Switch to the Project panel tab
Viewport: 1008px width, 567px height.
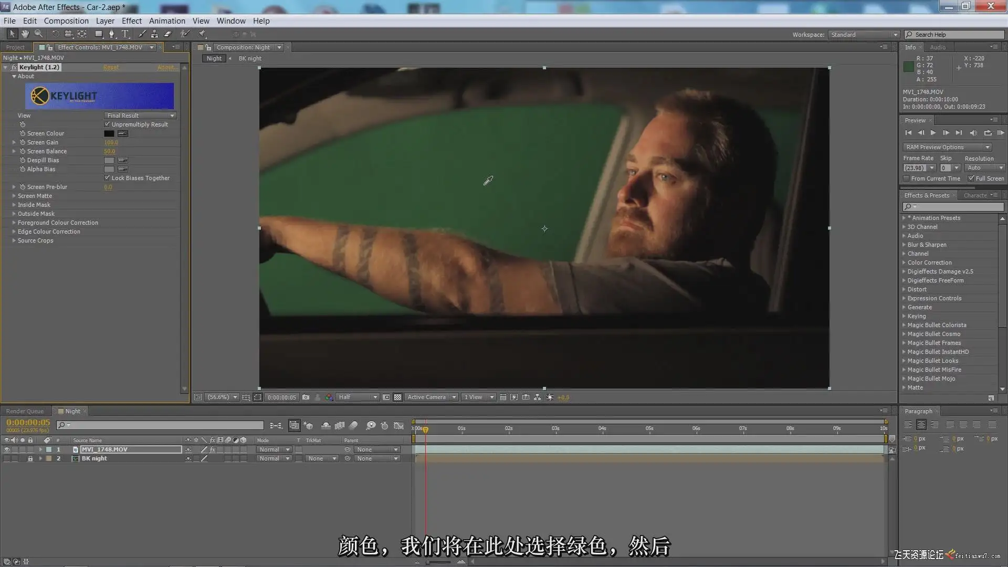coord(16,47)
